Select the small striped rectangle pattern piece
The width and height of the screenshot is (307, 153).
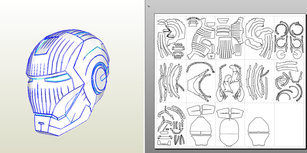(x=237, y=50)
